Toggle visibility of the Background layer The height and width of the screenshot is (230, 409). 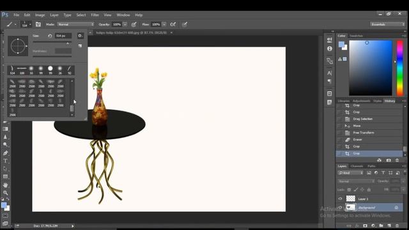click(340, 208)
